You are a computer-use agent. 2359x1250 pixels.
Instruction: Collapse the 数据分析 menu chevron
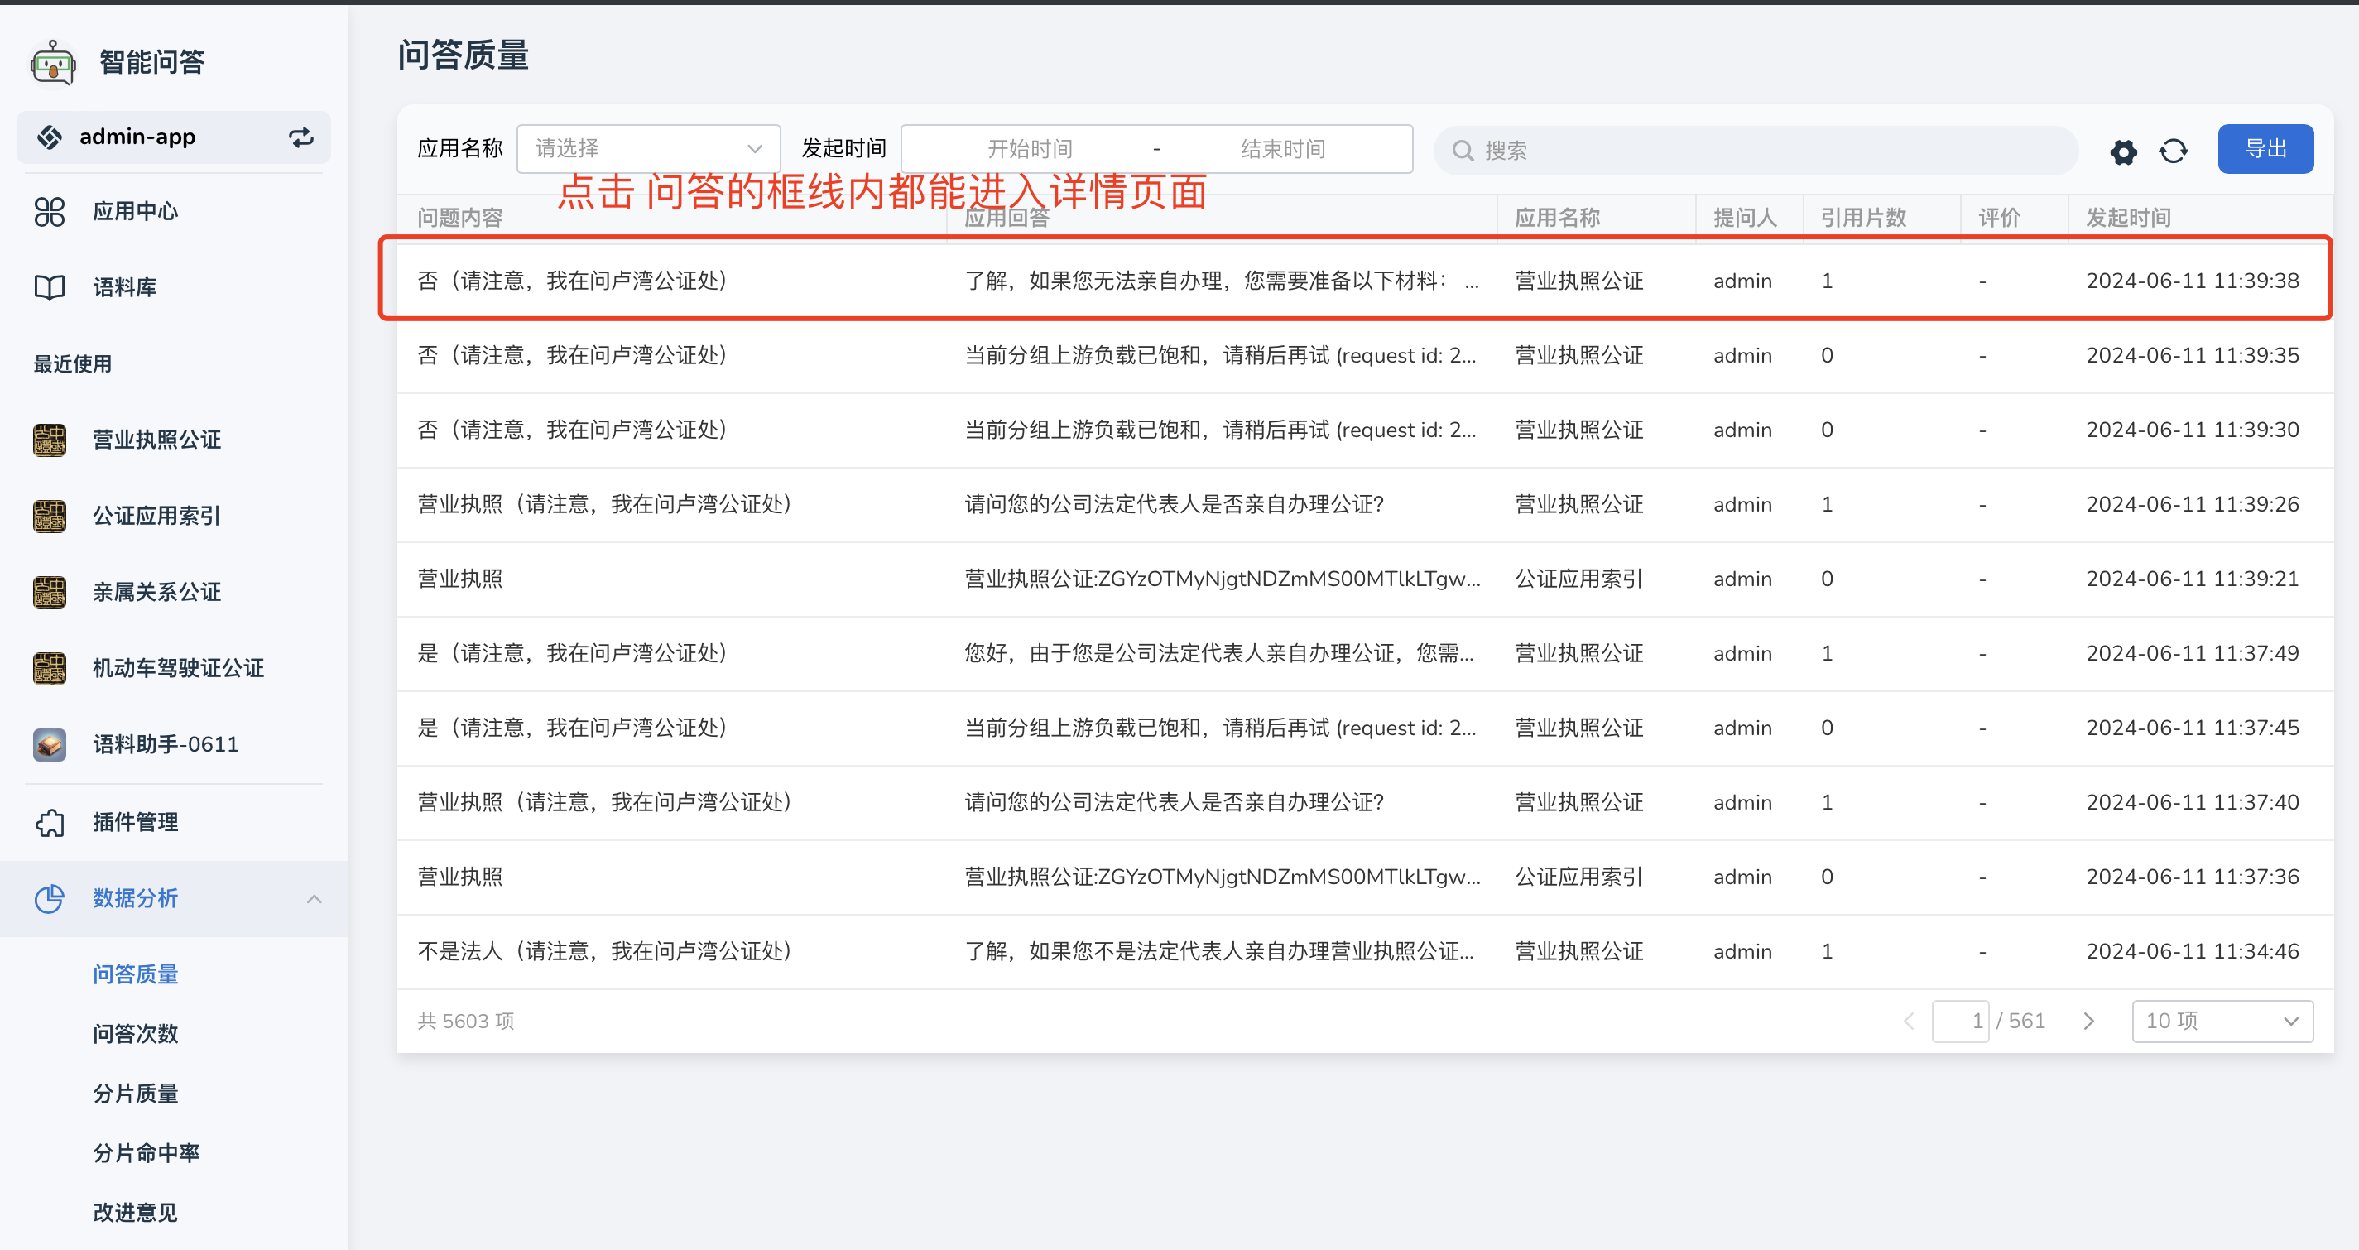tap(314, 899)
